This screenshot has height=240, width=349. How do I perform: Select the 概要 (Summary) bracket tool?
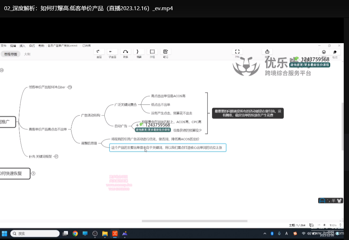pyautogui.click(x=139, y=52)
